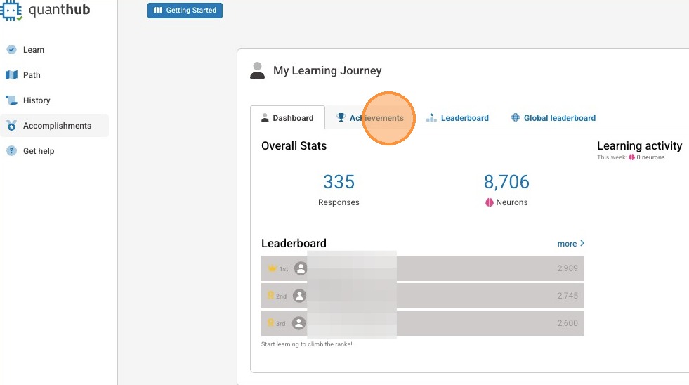Screen dimensions: 689x385
Task: Open the Leaderboard tab
Action: coord(457,118)
